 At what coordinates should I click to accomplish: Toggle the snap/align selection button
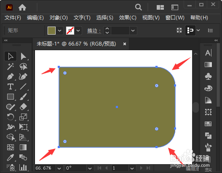pos(190,30)
